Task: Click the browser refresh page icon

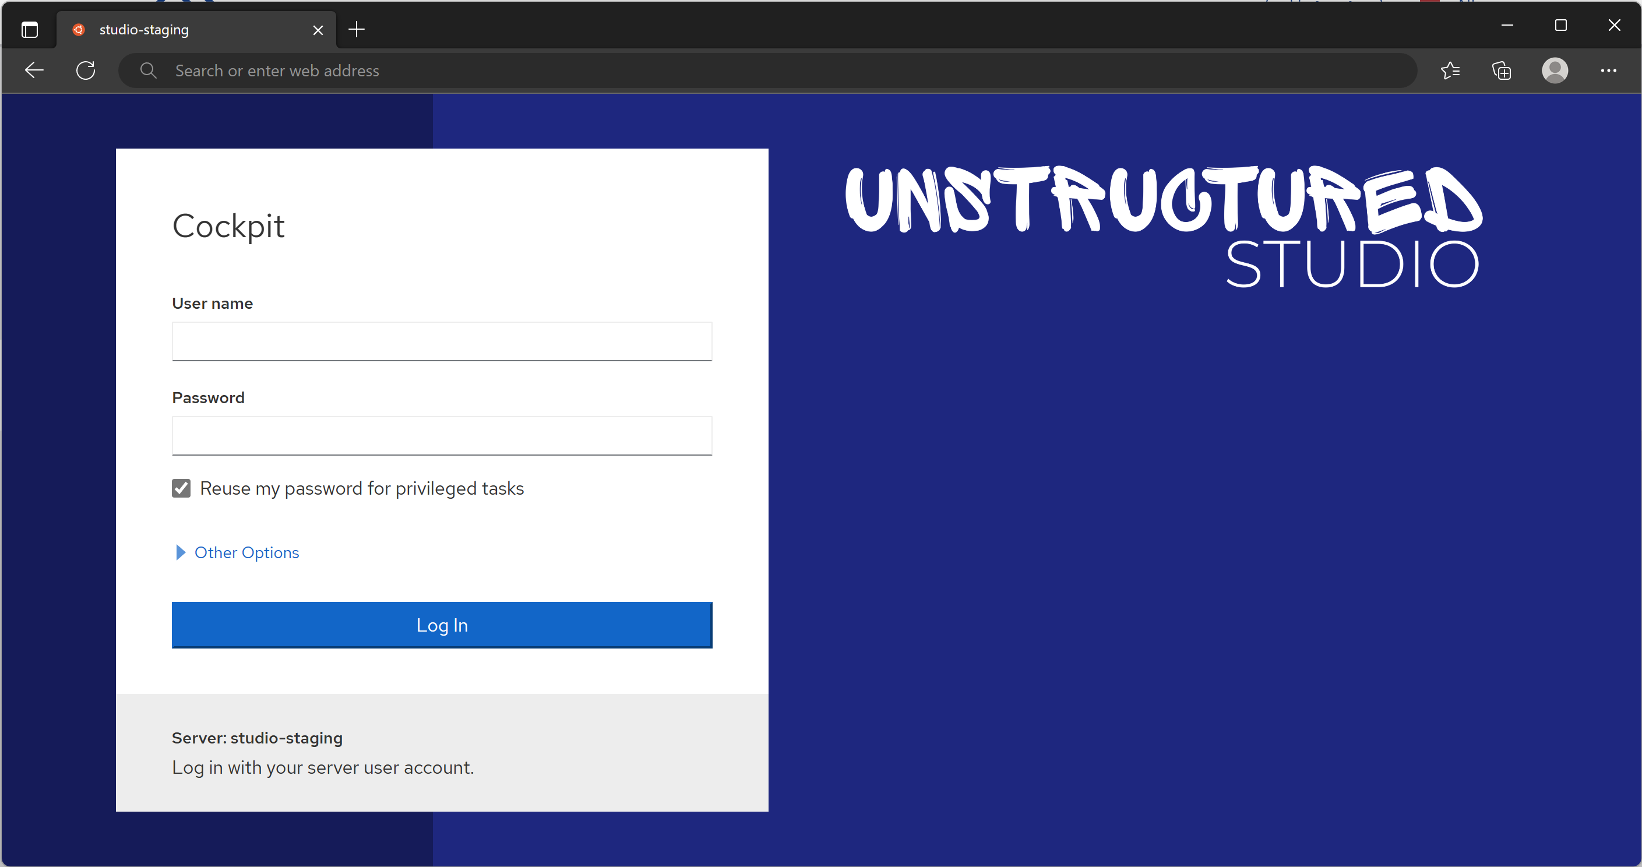Action: pos(86,71)
